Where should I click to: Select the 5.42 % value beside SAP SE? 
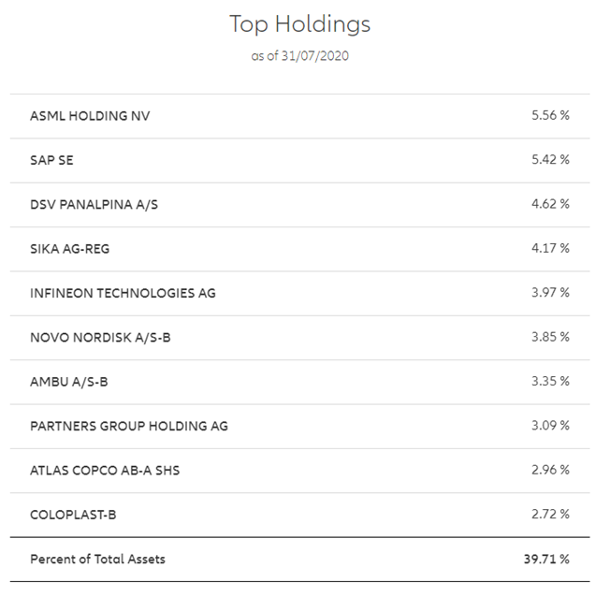(549, 160)
